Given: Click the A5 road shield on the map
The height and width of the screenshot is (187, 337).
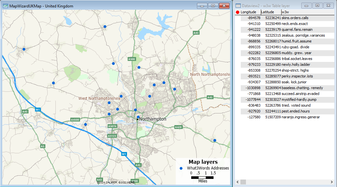Looking at the screenshot, I should (x=42, y=146).
